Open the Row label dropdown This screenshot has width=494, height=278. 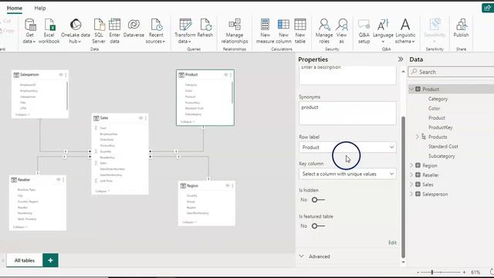(347, 147)
